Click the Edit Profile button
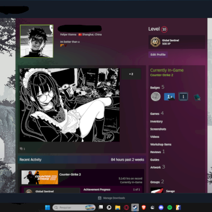 pos(158,55)
